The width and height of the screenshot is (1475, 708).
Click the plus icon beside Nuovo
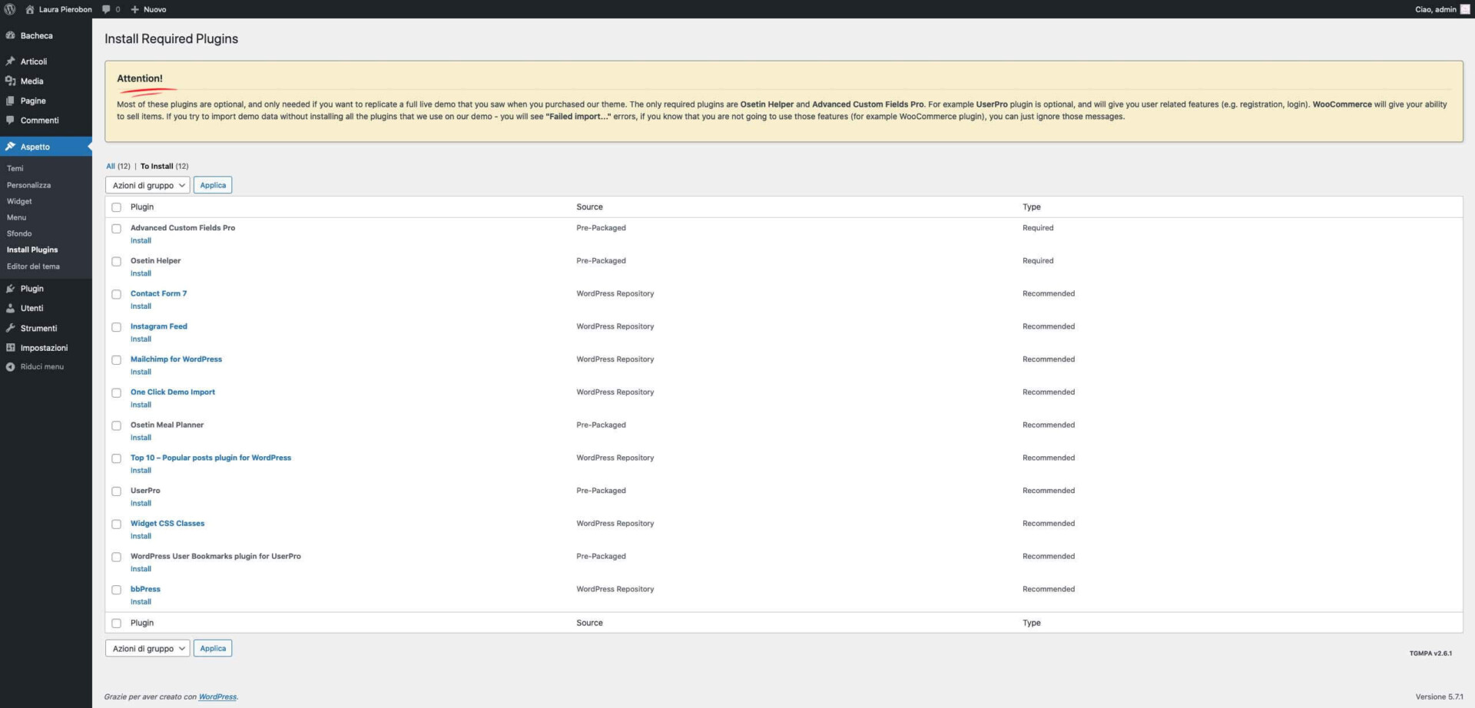click(134, 9)
